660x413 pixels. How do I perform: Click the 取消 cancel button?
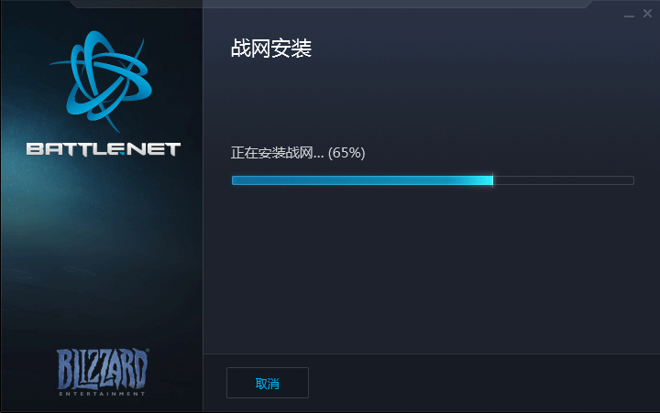[268, 383]
